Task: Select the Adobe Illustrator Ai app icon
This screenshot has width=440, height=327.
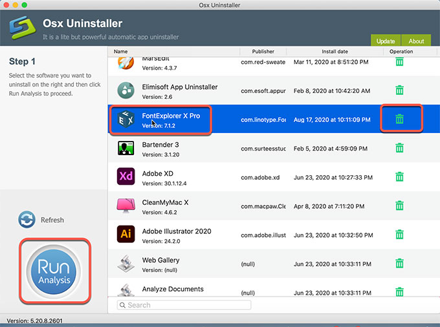Action: tap(126, 234)
